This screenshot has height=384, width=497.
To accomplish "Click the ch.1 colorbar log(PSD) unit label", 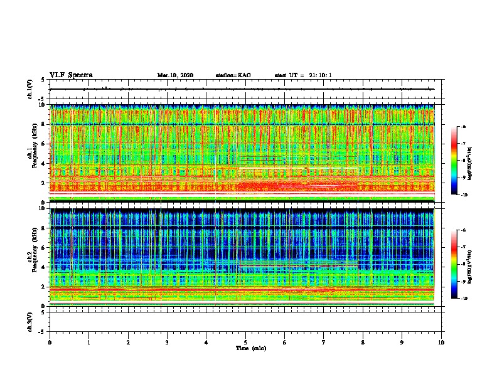I will [x=470, y=163].
